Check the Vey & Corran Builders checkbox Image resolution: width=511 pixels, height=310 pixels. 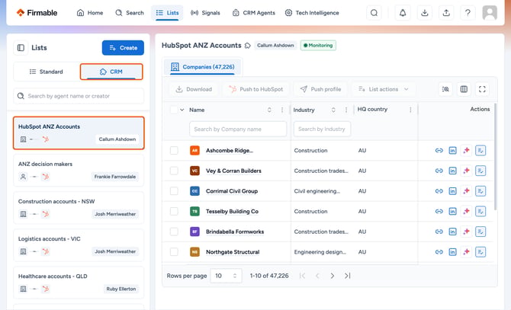[x=174, y=171]
